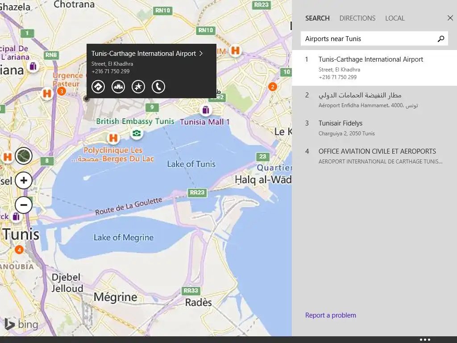Click the bing logo
The height and width of the screenshot is (343, 457).
21,324
